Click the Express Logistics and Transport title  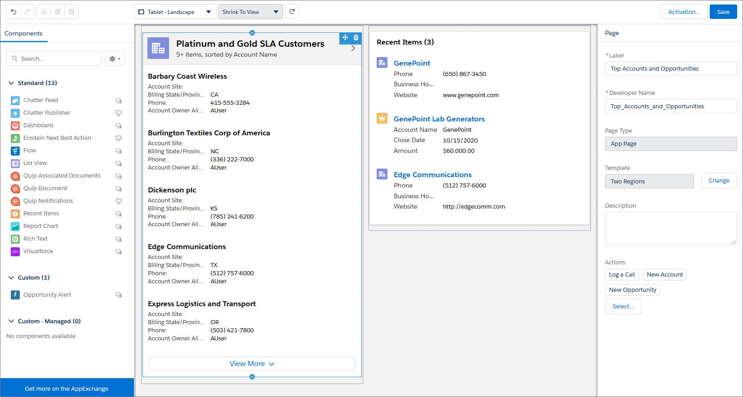tap(202, 304)
